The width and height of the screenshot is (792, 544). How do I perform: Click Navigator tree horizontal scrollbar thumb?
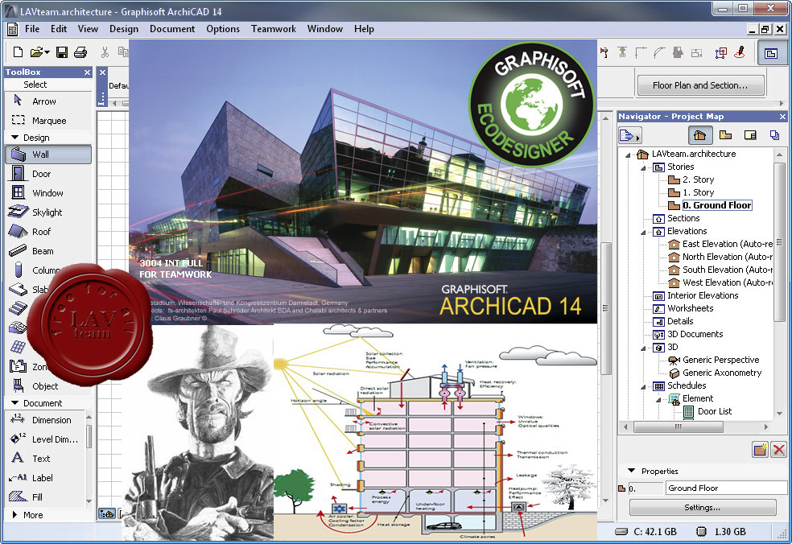pyautogui.click(x=679, y=427)
